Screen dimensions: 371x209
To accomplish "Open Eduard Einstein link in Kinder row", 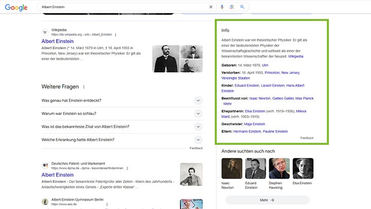I will 247,85.
